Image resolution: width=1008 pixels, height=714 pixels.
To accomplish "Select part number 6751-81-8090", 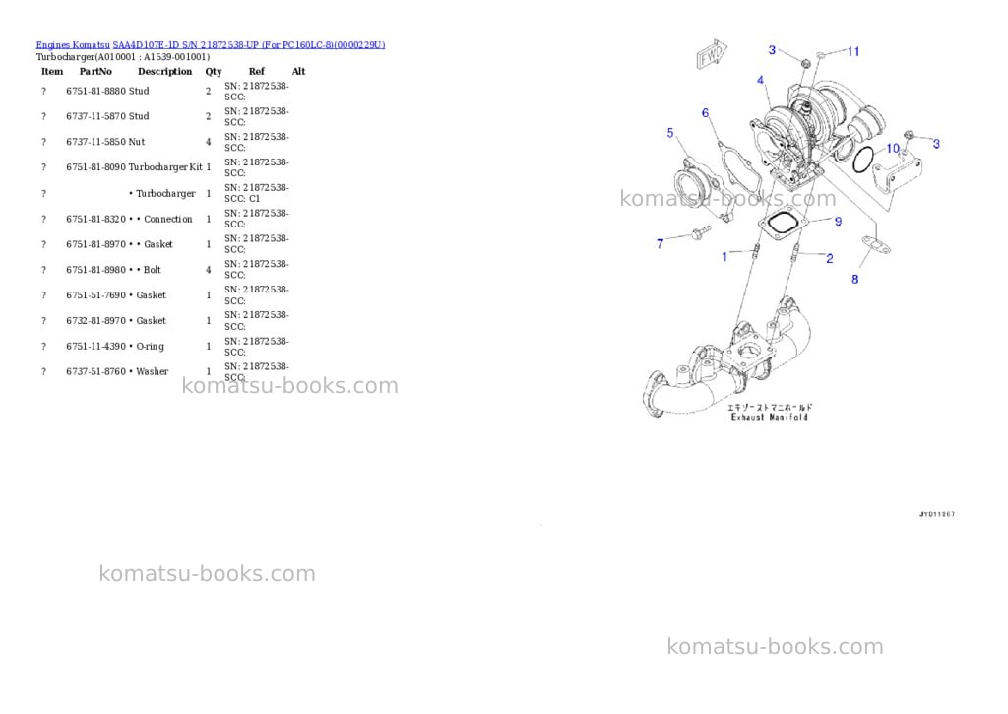I will click(95, 167).
